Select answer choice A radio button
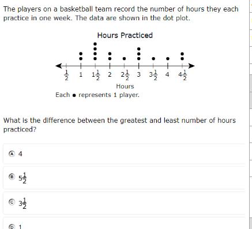252x229 pixels. pos(12,154)
